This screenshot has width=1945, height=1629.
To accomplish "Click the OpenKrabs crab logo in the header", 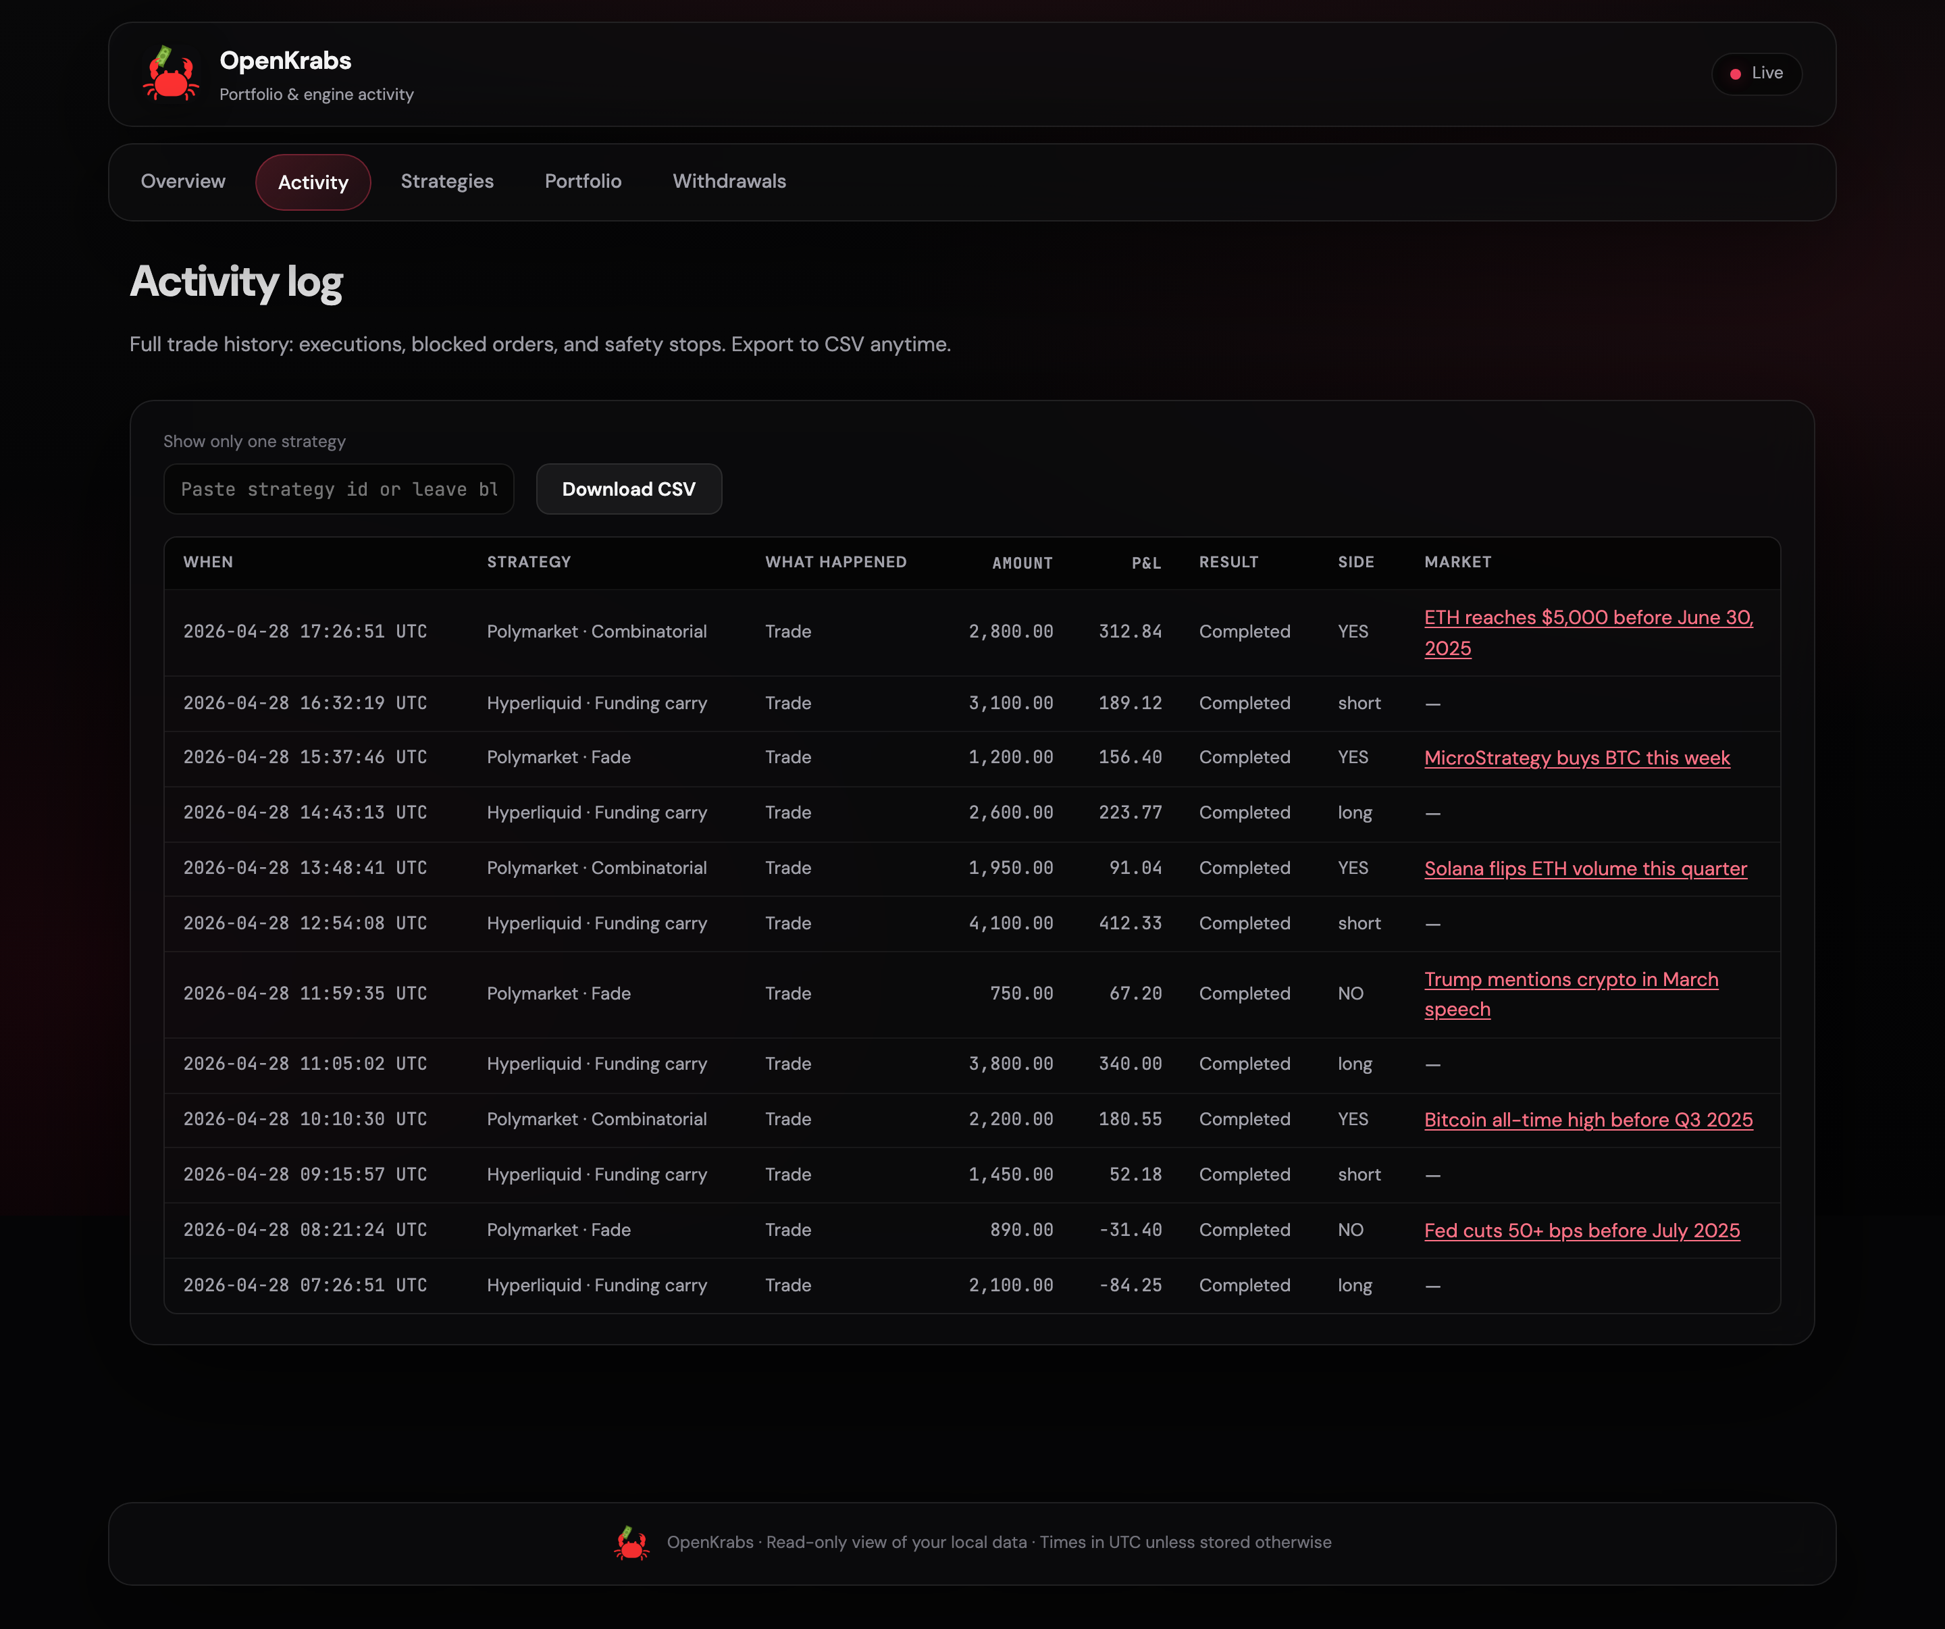I will (172, 74).
